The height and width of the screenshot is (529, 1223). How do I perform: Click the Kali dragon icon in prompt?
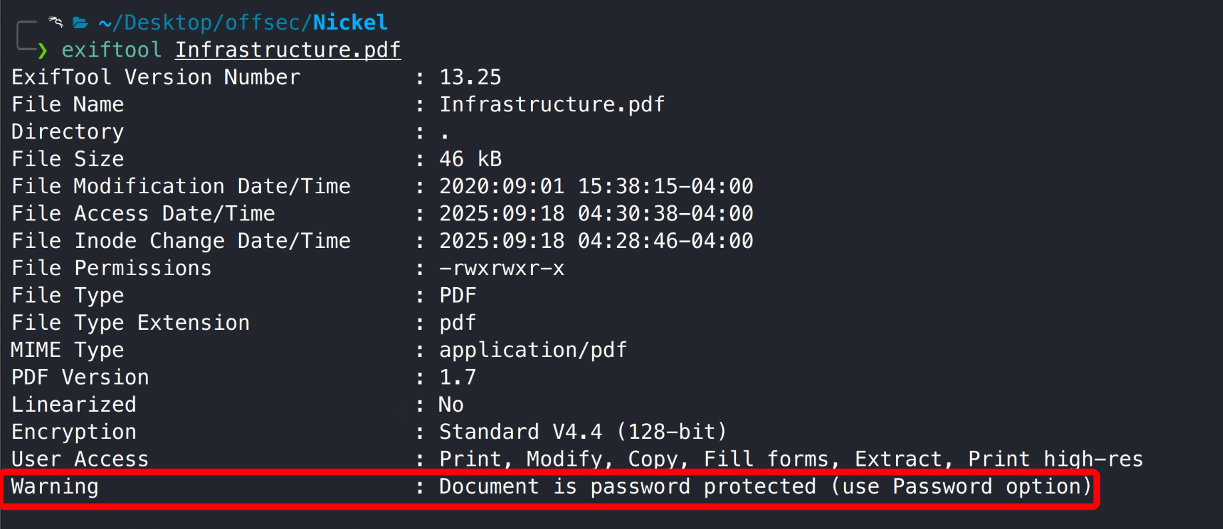56,22
